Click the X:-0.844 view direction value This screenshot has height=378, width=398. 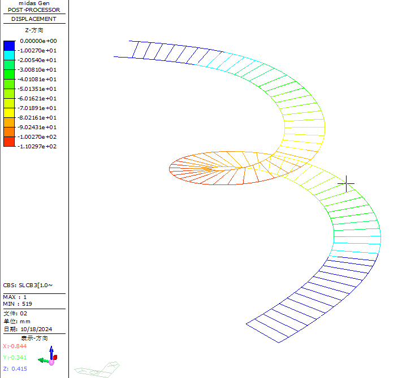[x=15, y=346]
